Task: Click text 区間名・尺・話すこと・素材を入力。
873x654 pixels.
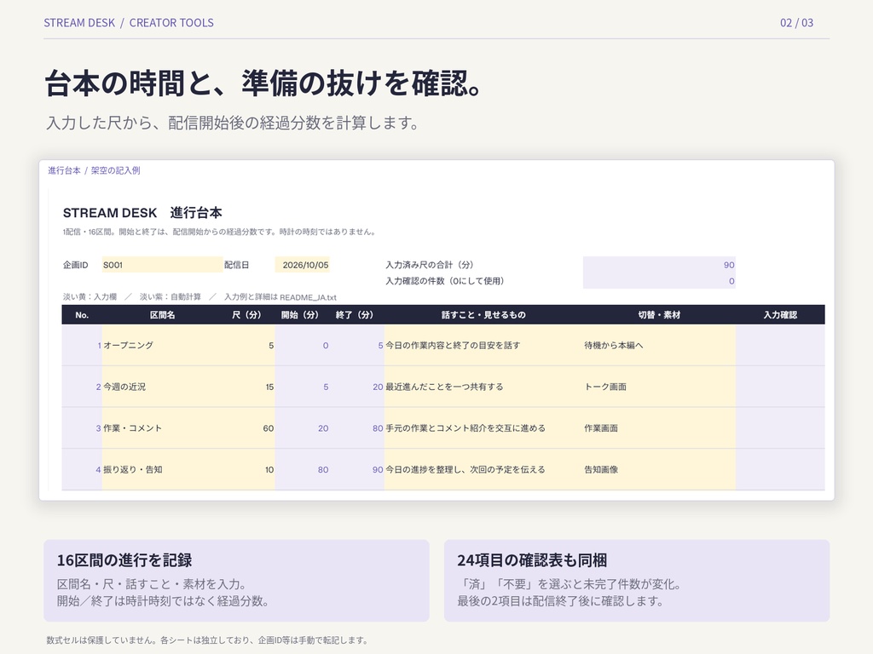Action: click(x=152, y=584)
